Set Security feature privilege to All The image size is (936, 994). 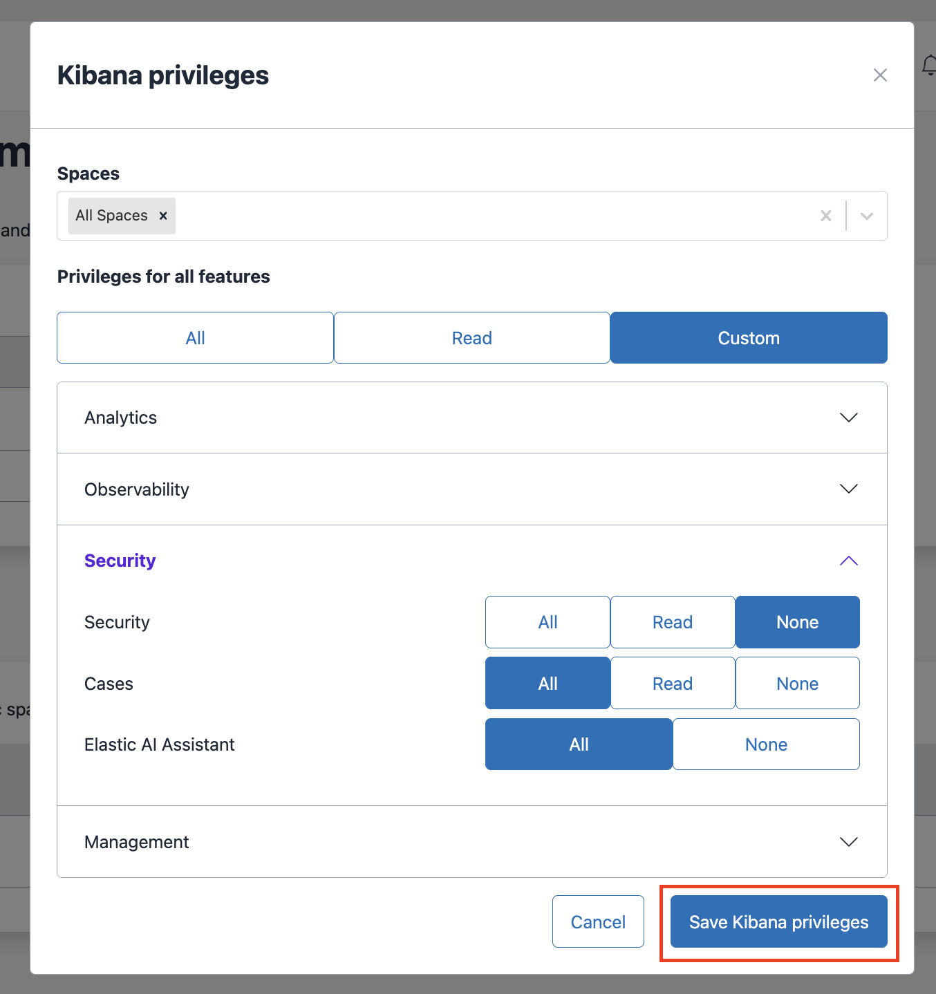pos(547,622)
